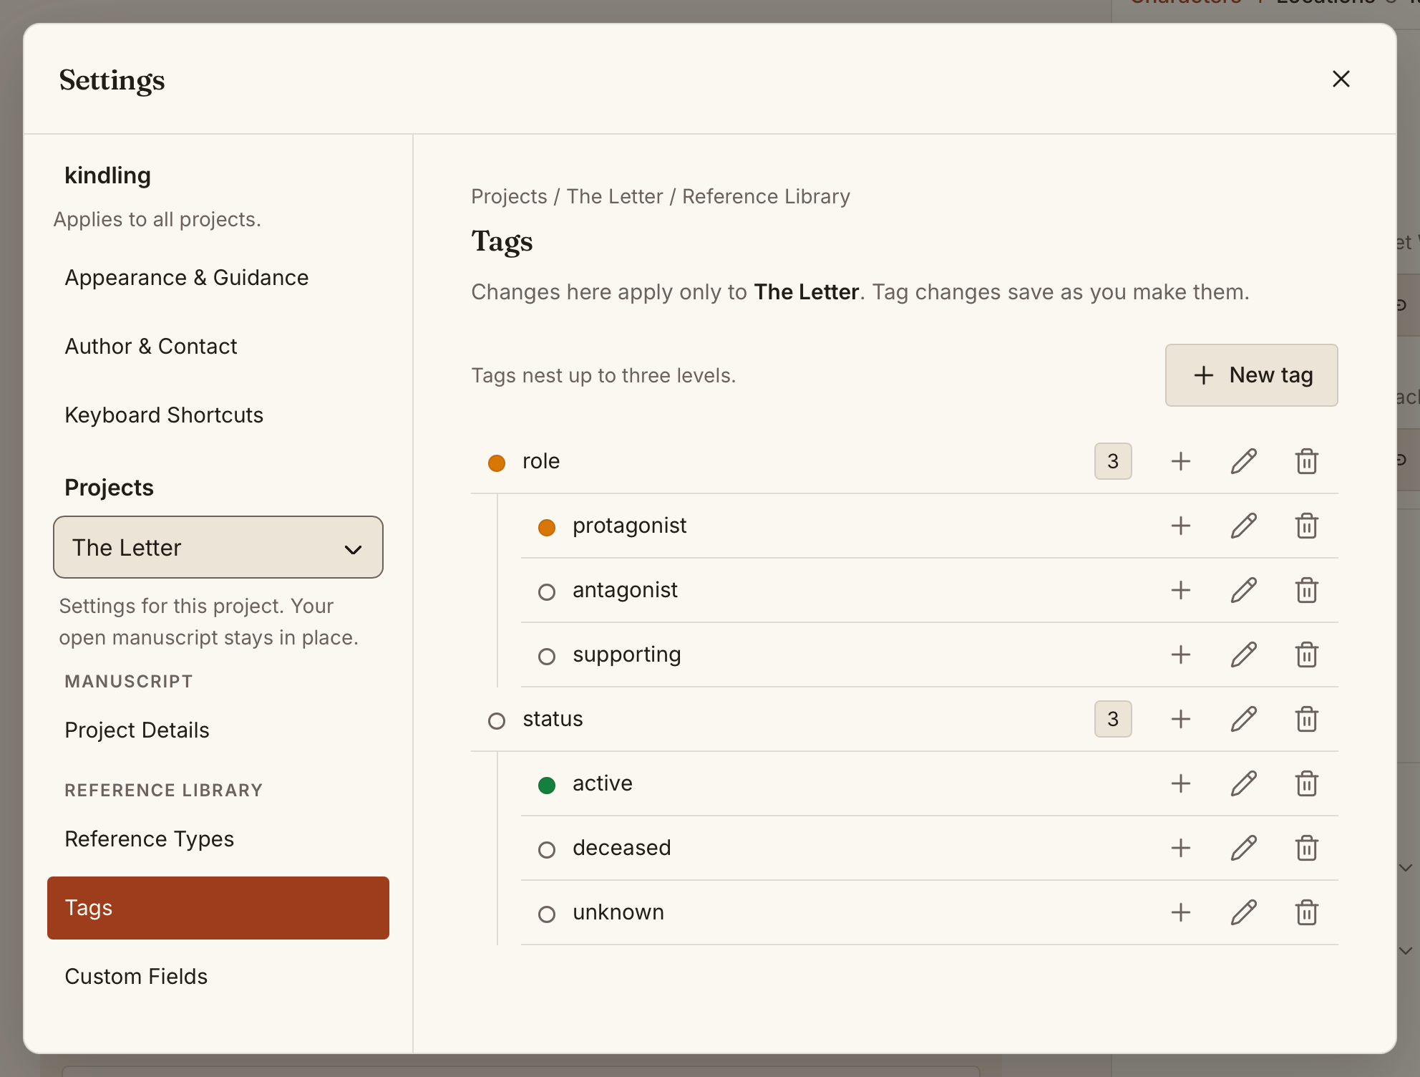Edit the protagonist tag
The width and height of the screenshot is (1420, 1077).
pyautogui.click(x=1244, y=526)
